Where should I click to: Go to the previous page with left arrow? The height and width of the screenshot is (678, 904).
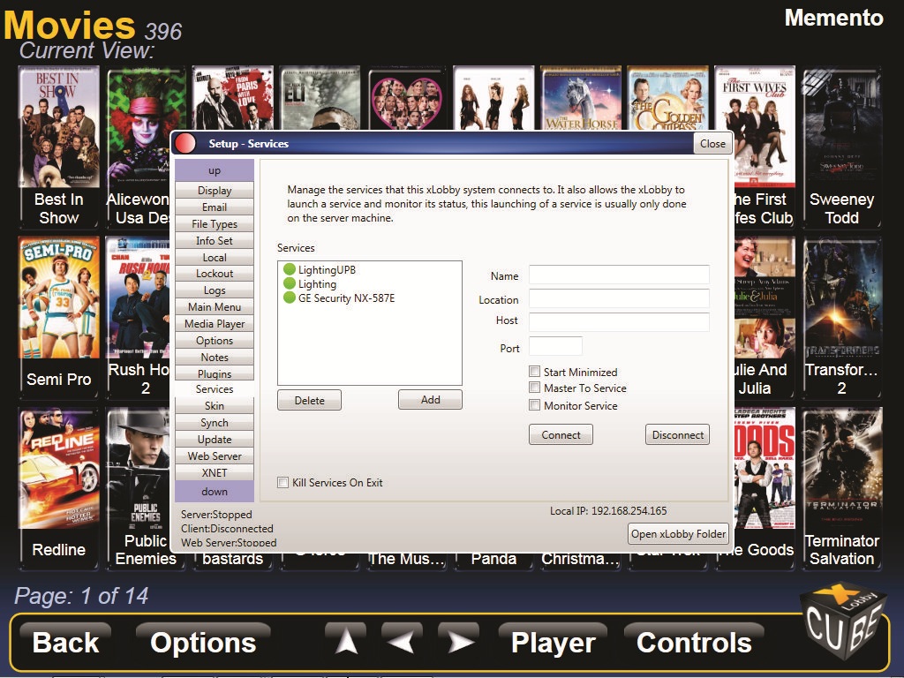[402, 641]
